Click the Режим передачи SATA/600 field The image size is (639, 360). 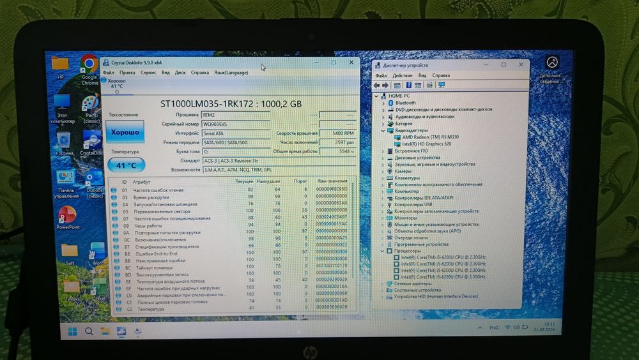click(x=236, y=142)
